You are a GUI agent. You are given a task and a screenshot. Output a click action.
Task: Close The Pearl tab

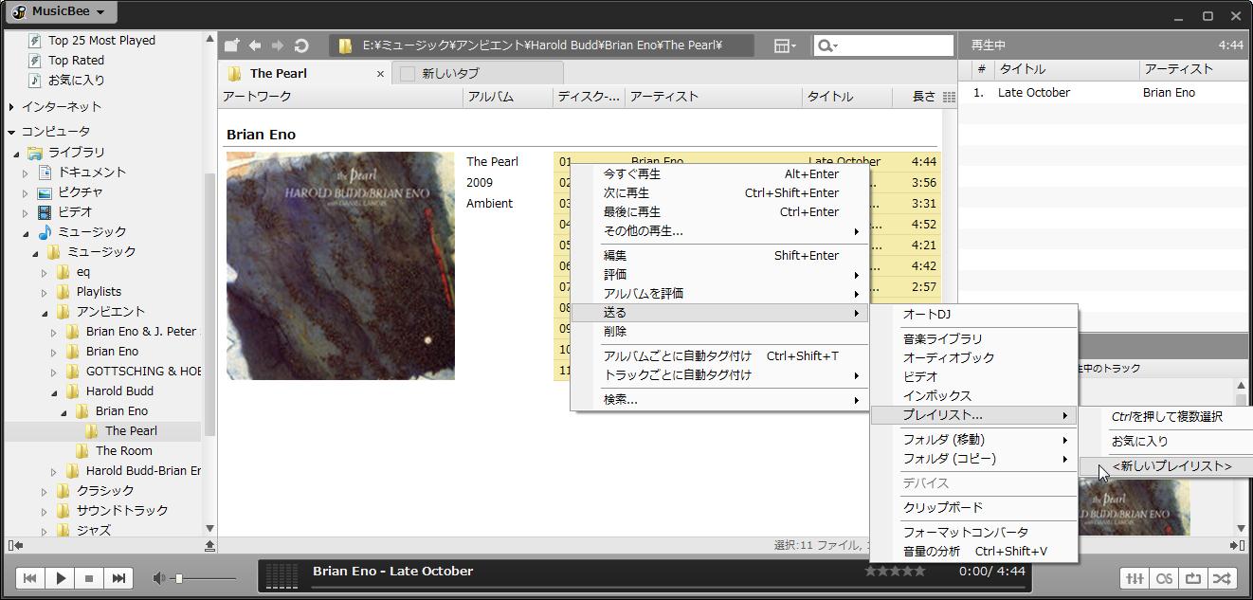pyautogui.click(x=381, y=74)
